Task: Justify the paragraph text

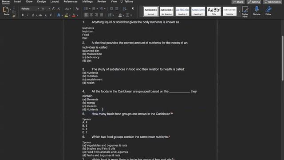Action: pyautogui.click(x=102, y=15)
